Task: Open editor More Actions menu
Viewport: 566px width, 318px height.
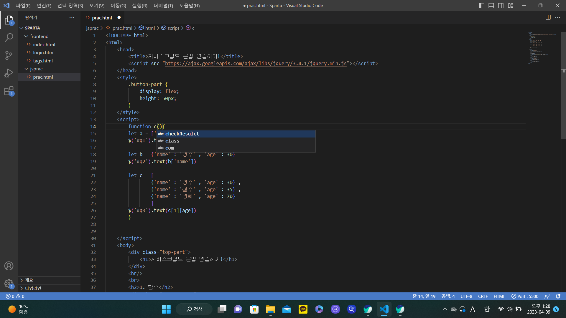Action: pos(557,17)
